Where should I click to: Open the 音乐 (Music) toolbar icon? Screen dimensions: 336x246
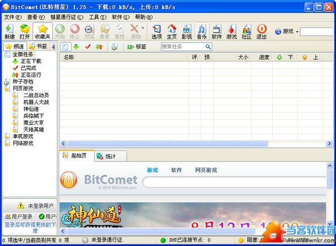pos(201,31)
